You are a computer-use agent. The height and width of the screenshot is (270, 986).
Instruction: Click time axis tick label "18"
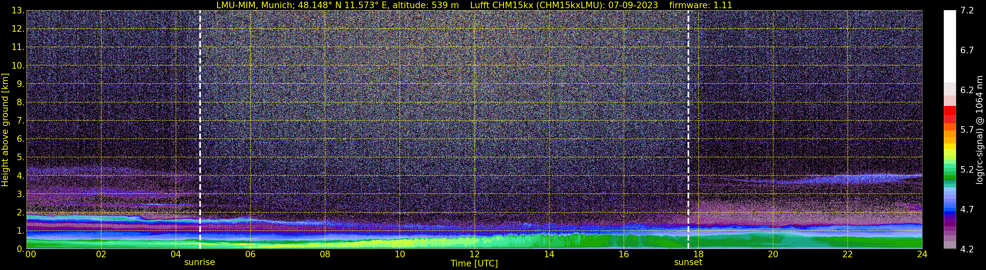click(x=698, y=255)
